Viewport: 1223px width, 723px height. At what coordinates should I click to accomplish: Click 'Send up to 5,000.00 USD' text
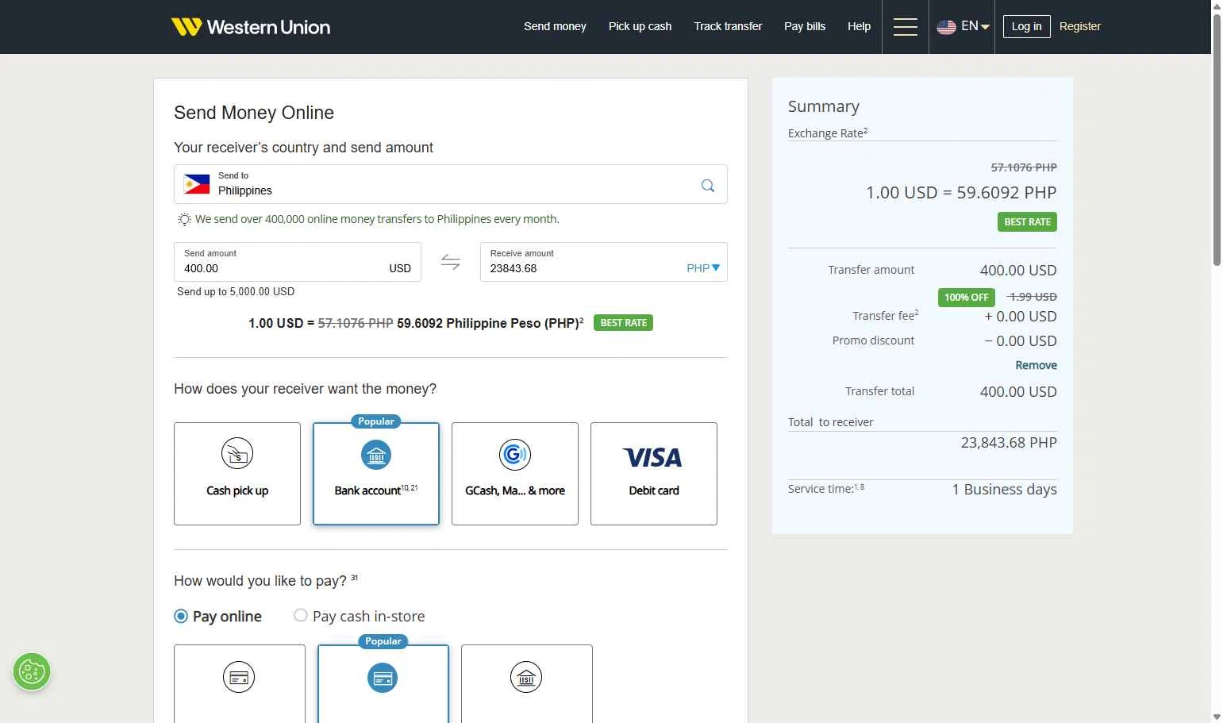click(236, 291)
